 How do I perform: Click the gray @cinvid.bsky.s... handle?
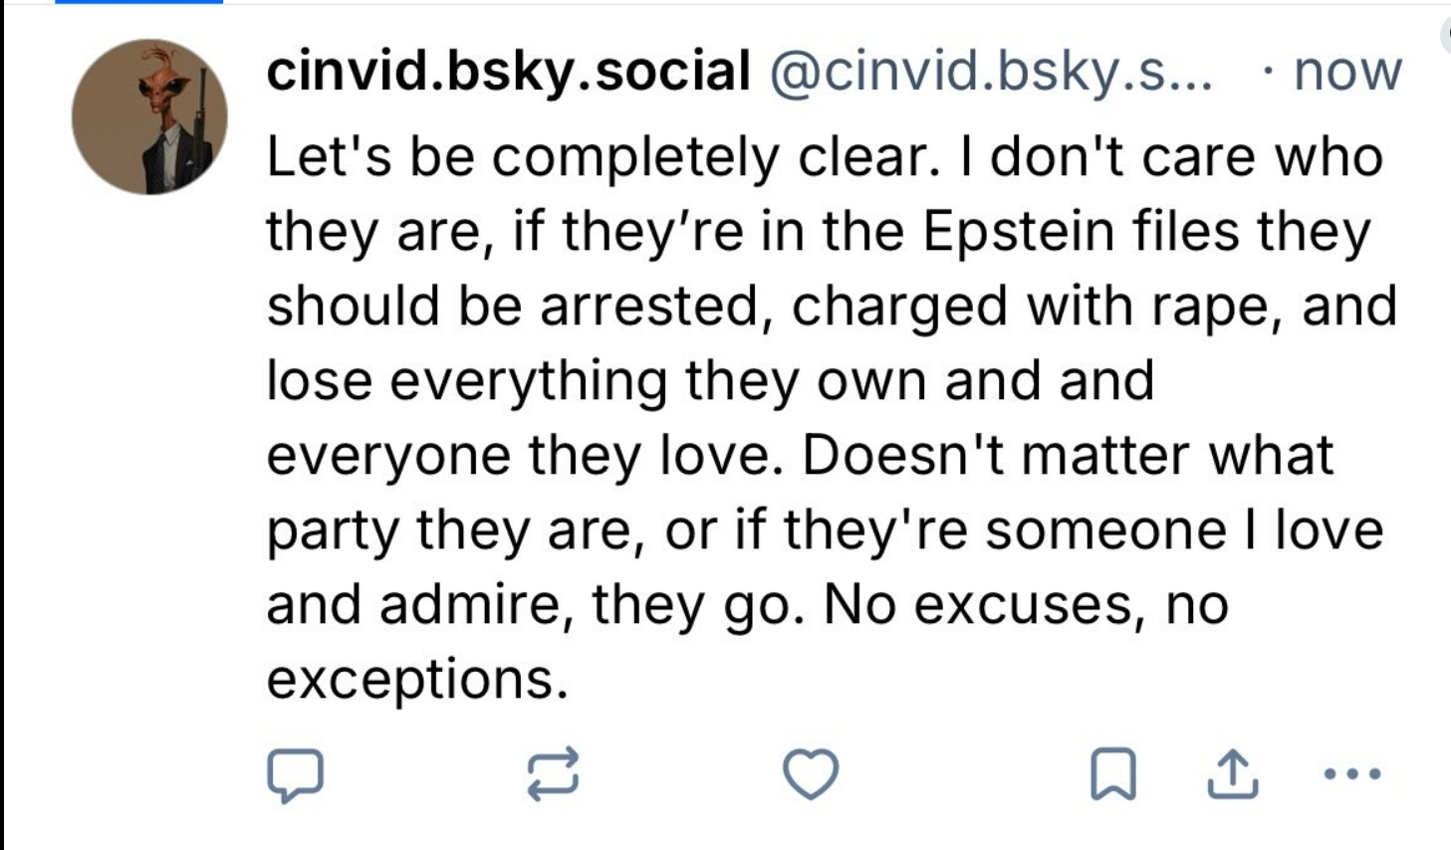pos(990,72)
